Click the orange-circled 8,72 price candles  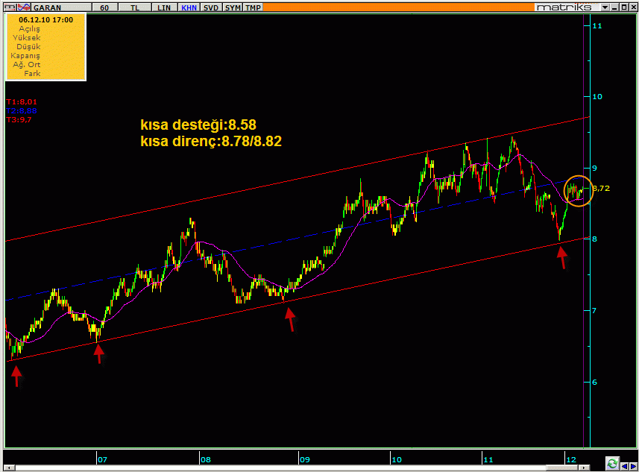[578, 190]
